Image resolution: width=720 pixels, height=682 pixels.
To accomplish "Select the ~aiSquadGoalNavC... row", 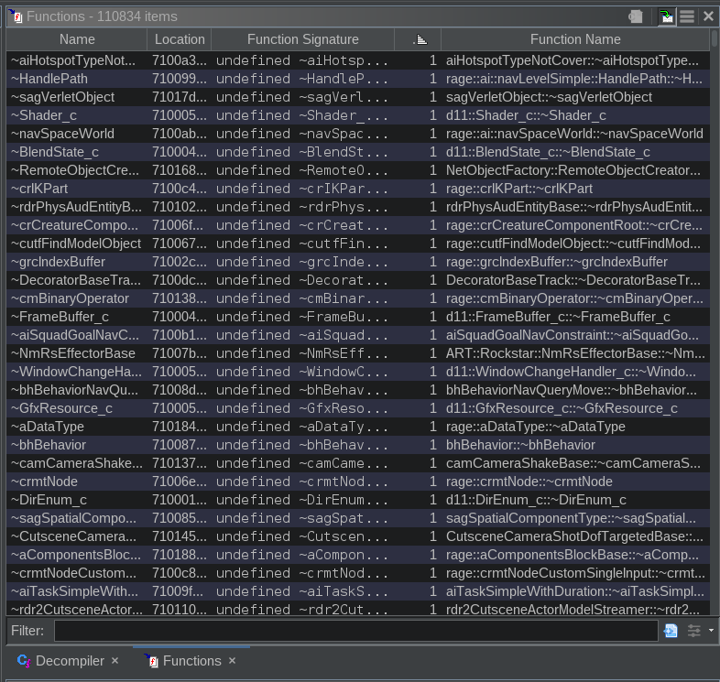I will coord(358,335).
